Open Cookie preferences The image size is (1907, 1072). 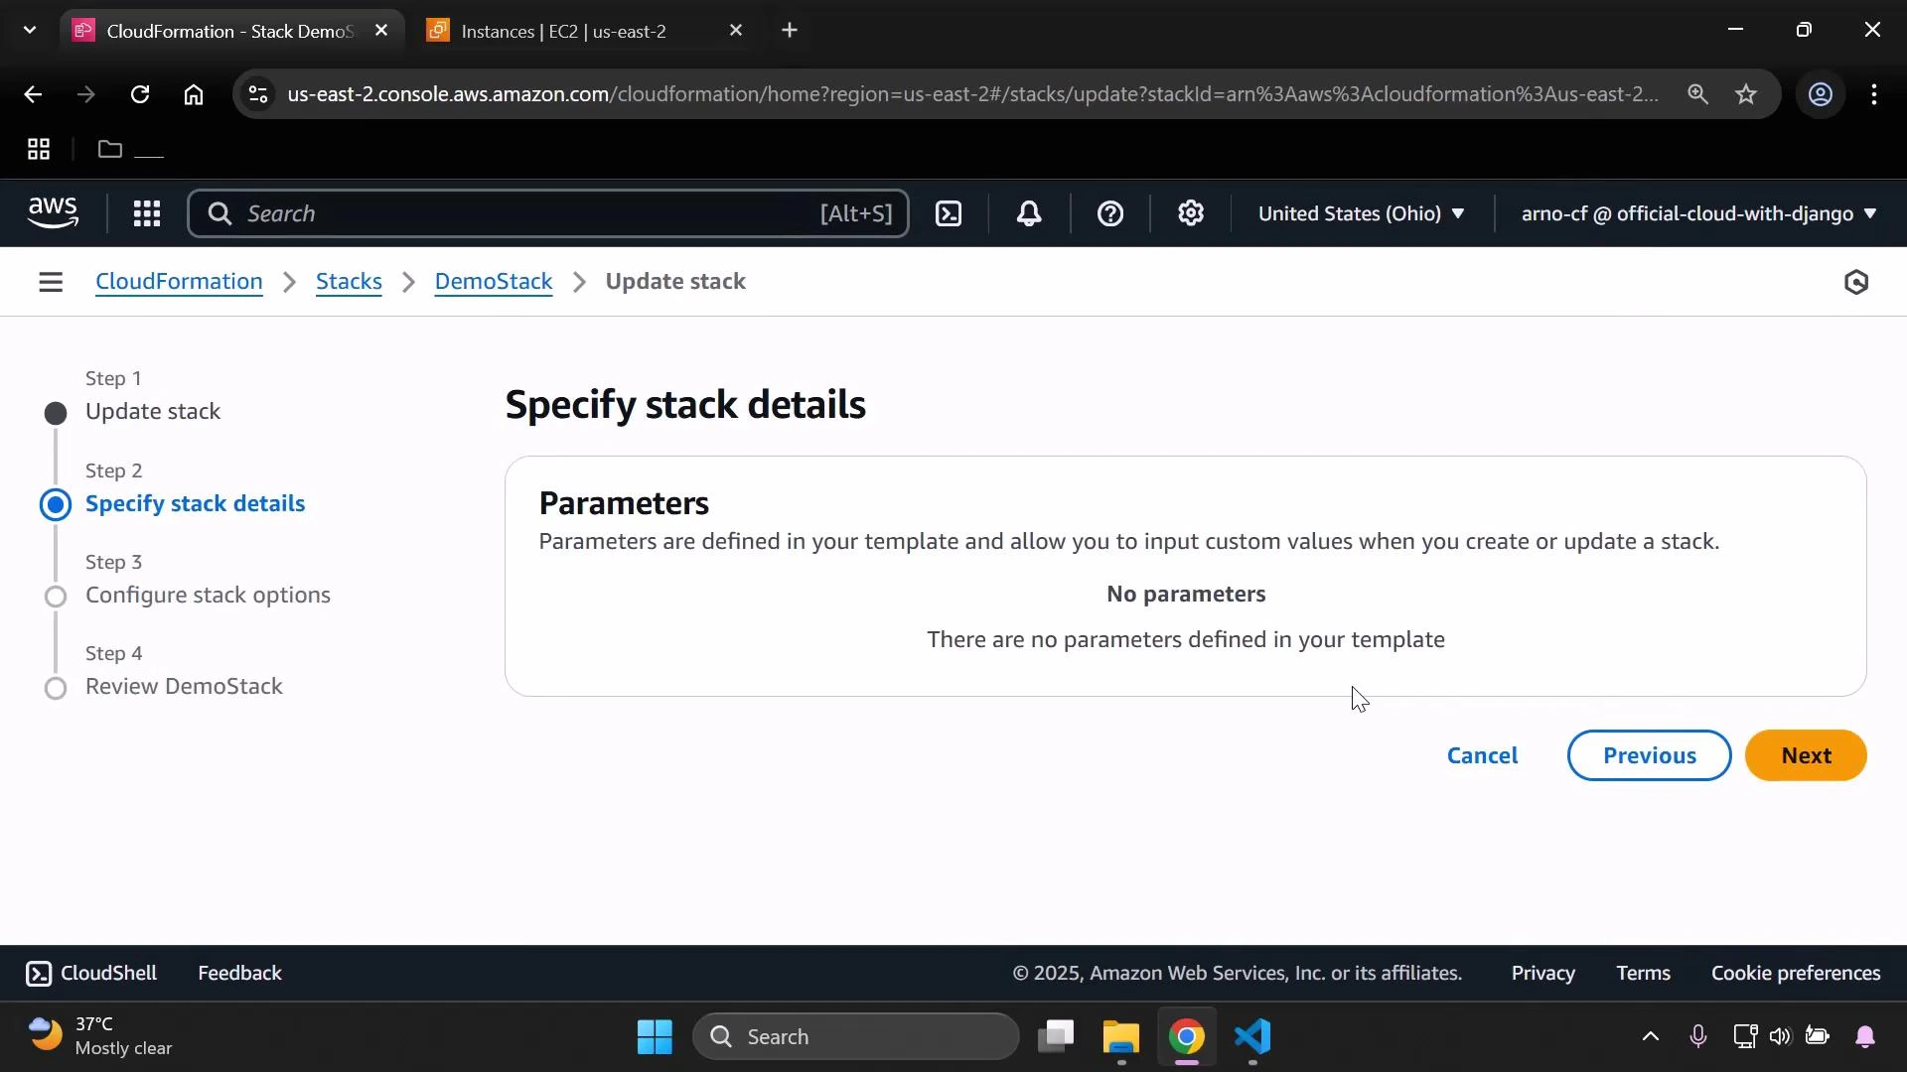(1796, 974)
